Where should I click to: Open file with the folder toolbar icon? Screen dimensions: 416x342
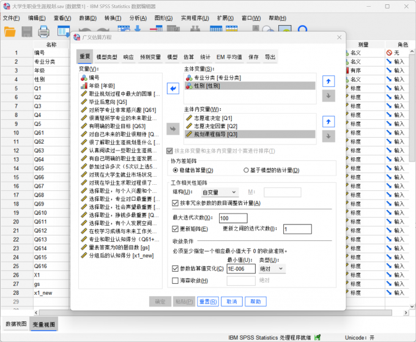click(10, 32)
